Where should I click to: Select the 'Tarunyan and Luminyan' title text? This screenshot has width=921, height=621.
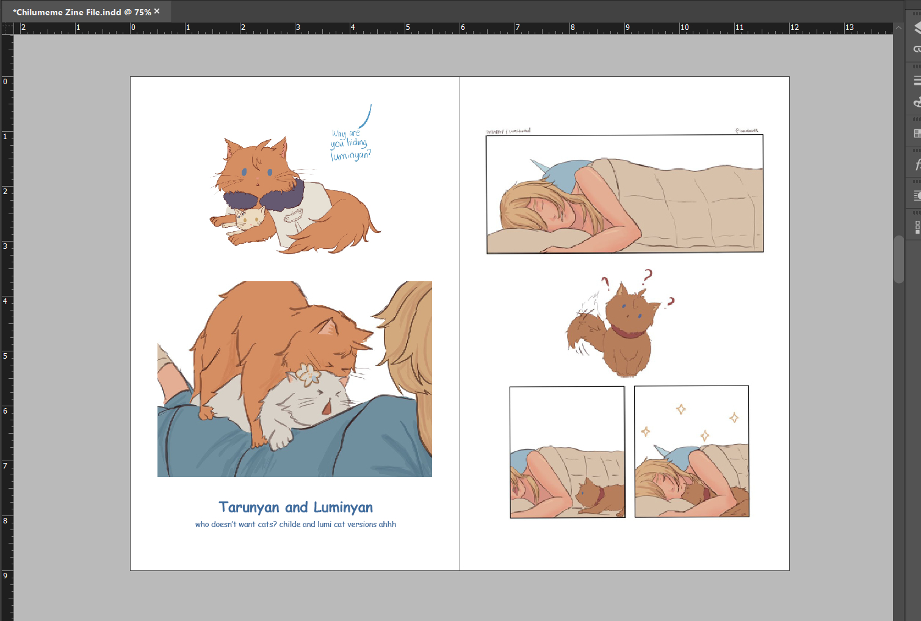pyautogui.click(x=295, y=508)
